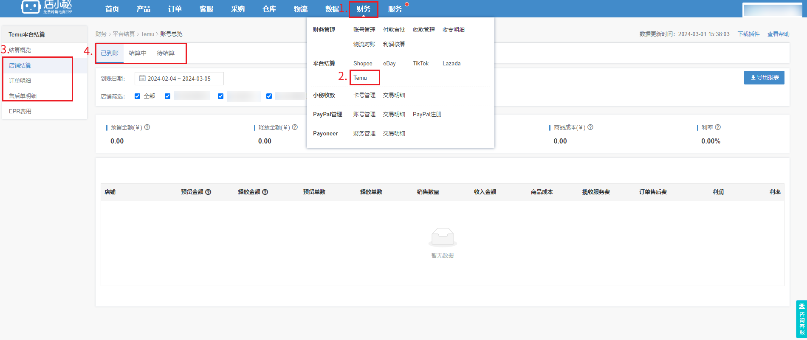Switch to the 已到账 tab
This screenshot has width=807, height=340.
[x=110, y=53]
